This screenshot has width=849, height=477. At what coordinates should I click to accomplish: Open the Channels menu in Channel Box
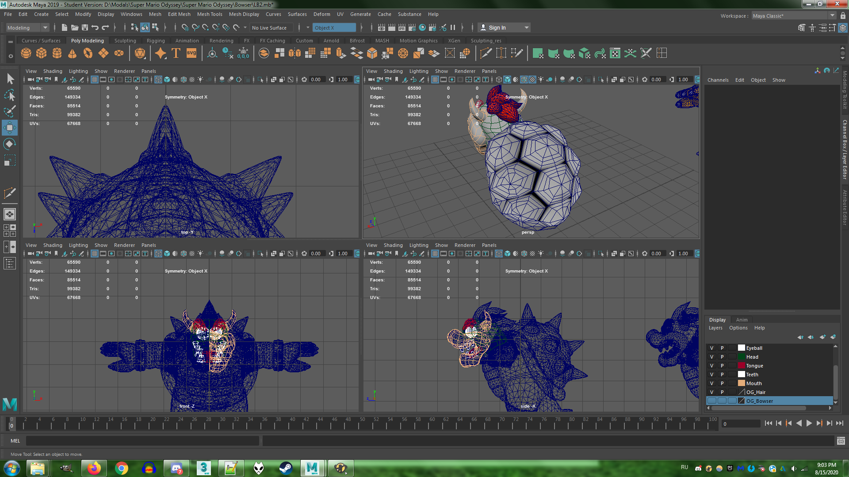718,80
